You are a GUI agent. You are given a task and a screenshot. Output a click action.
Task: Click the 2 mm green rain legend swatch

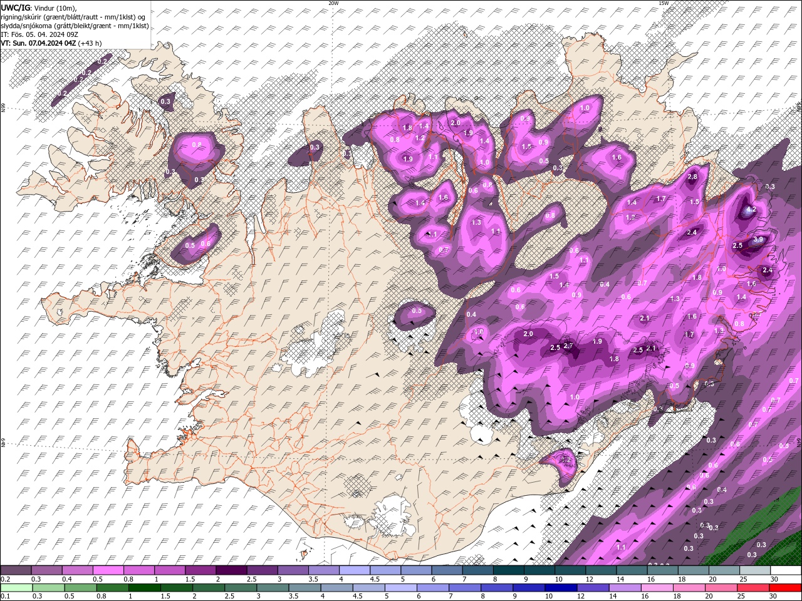tap(209, 588)
